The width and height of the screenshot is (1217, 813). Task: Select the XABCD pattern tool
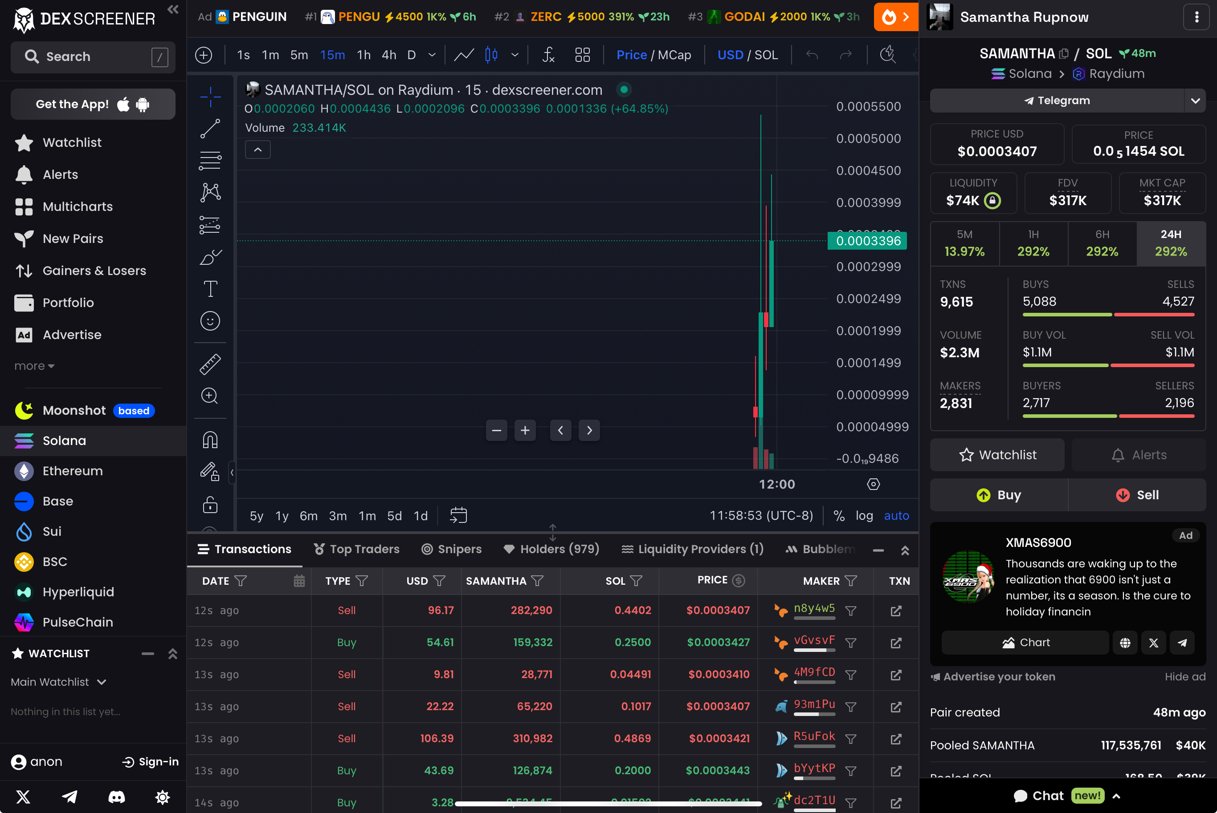point(210,193)
